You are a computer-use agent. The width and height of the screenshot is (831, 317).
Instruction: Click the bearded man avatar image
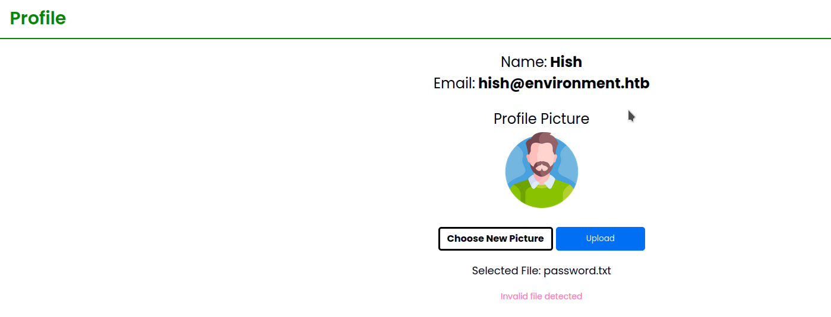pos(541,171)
